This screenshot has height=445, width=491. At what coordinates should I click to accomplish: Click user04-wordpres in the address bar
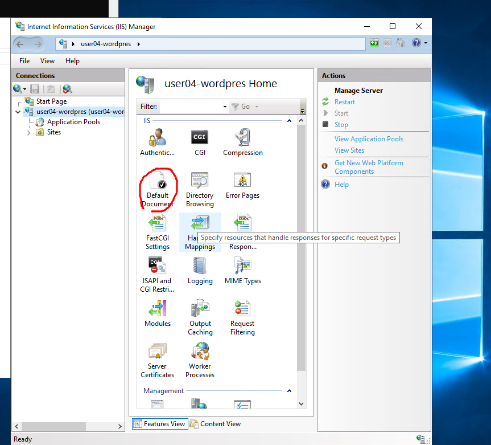(x=106, y=44)
